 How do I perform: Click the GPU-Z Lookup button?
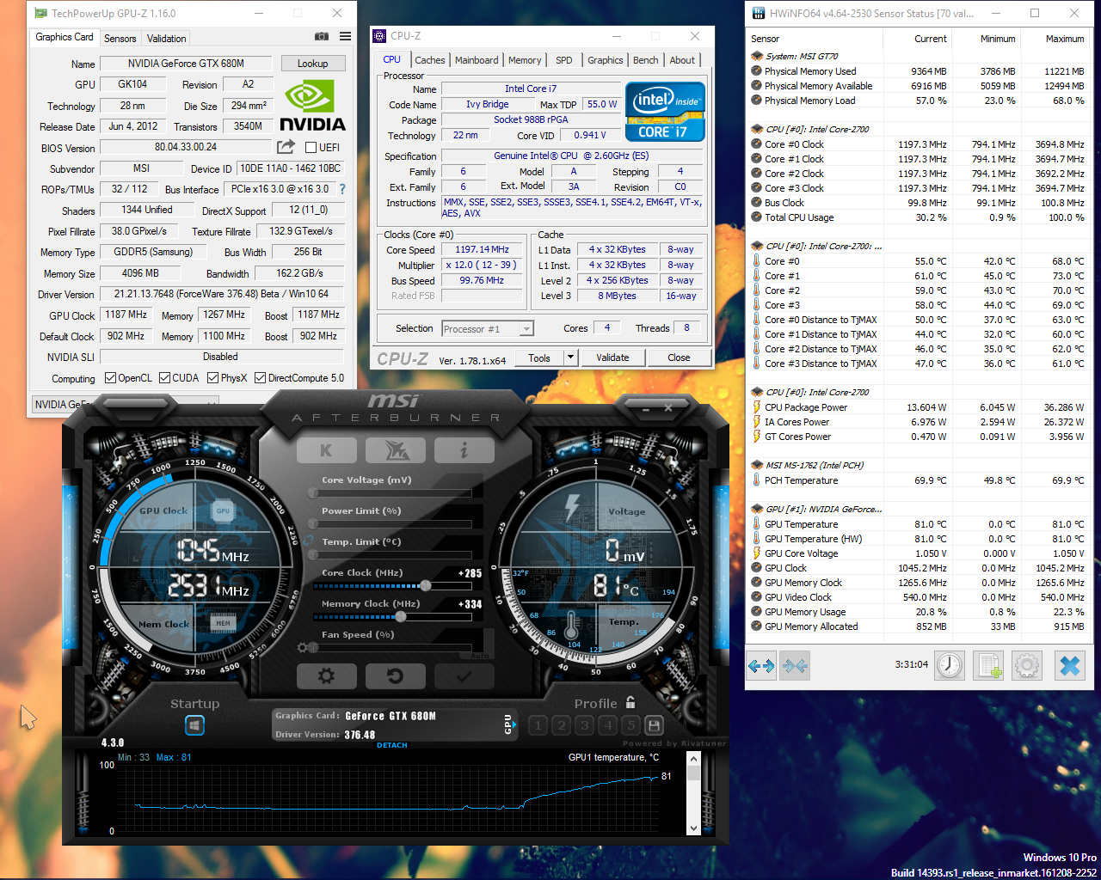(312, 64)
